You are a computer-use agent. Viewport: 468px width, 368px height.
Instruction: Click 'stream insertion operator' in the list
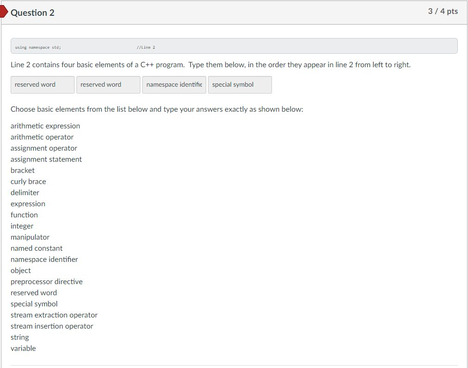click(52, 326)
